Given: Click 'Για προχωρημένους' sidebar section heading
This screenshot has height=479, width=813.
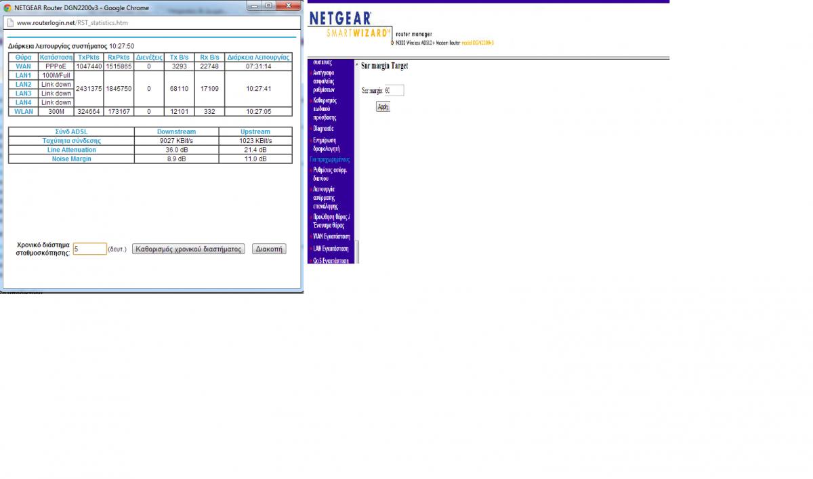Looking at the screenshot, I should pos(330,159).
